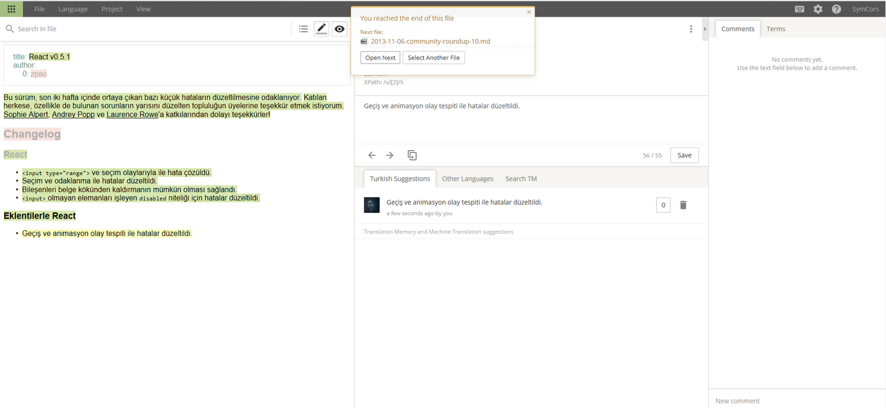Switch to Turkish Suggestions tab
This screenshot has width=886, height=408.
399,178
